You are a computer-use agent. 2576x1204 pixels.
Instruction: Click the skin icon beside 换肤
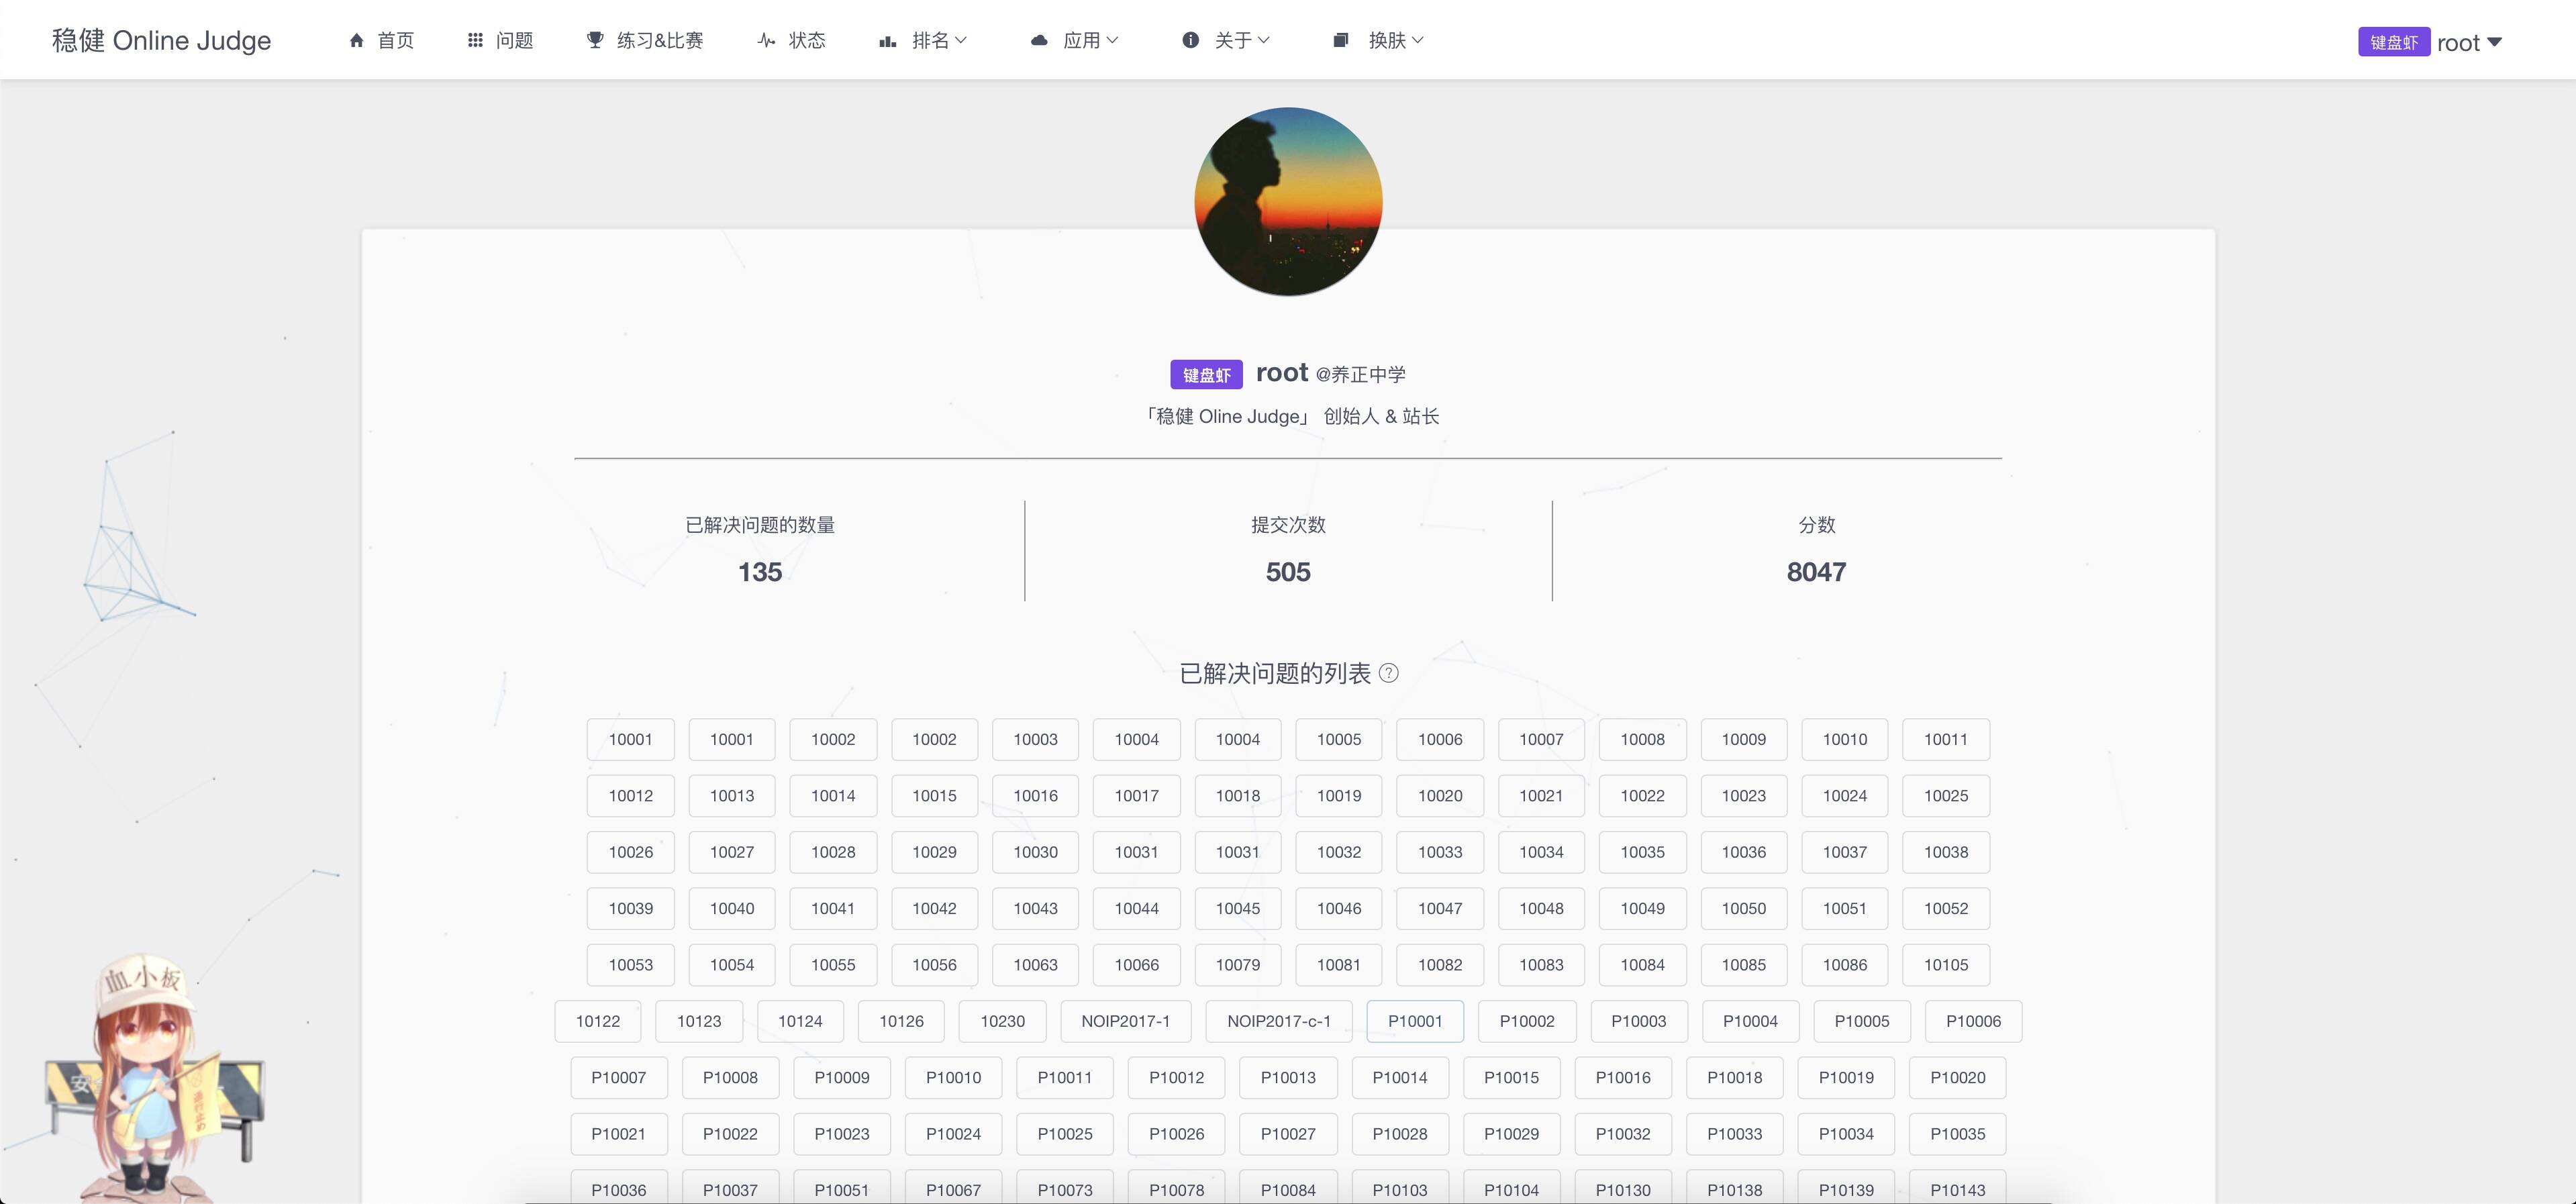click(1341, 40)
